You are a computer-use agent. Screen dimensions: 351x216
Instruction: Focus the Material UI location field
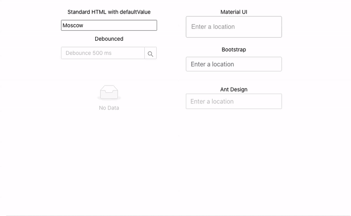[x=234, y=27]
